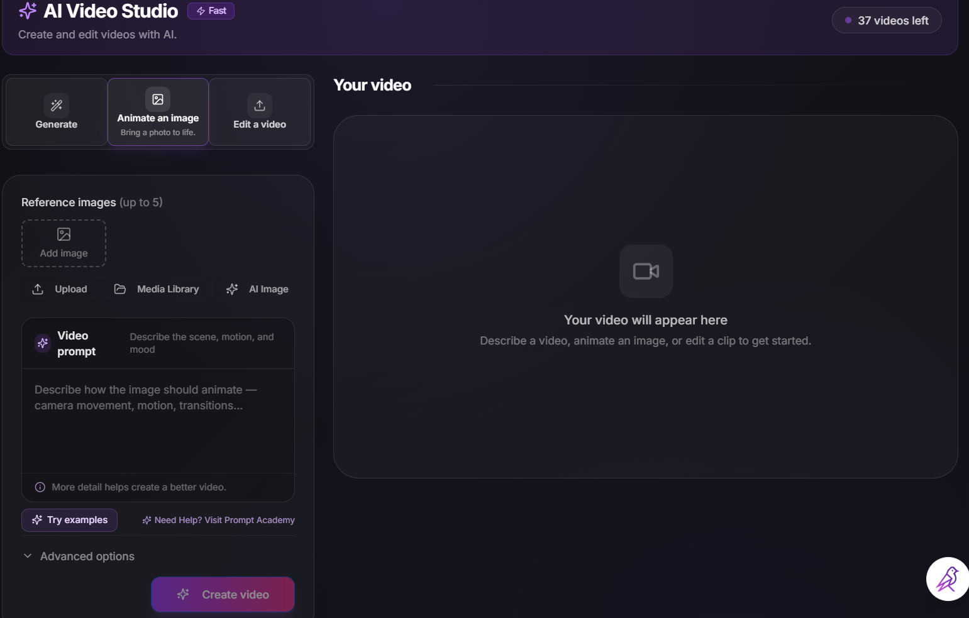Click the Try examples button
969x618 pixels.
69,520
